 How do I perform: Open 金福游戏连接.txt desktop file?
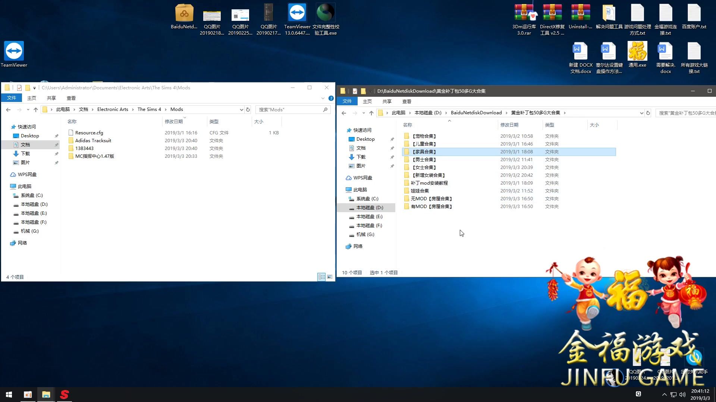coord(666,19)
